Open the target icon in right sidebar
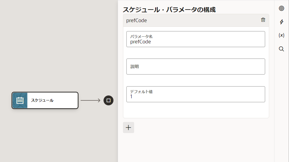The width and height of the screenshot is (289, 162). pos(281,8)
